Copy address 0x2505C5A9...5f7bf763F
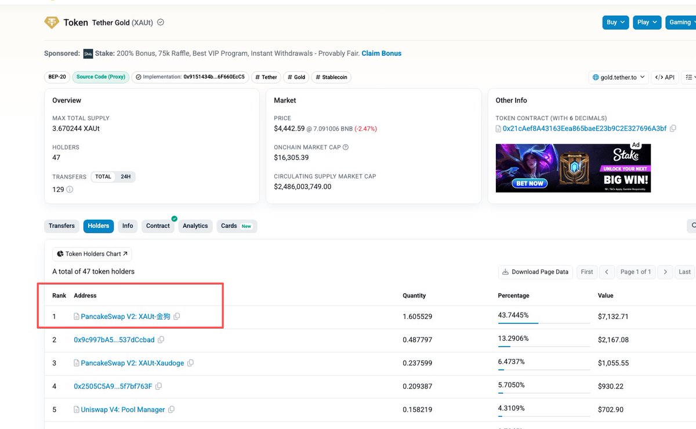696x429 pixels. tap(158, 386)
